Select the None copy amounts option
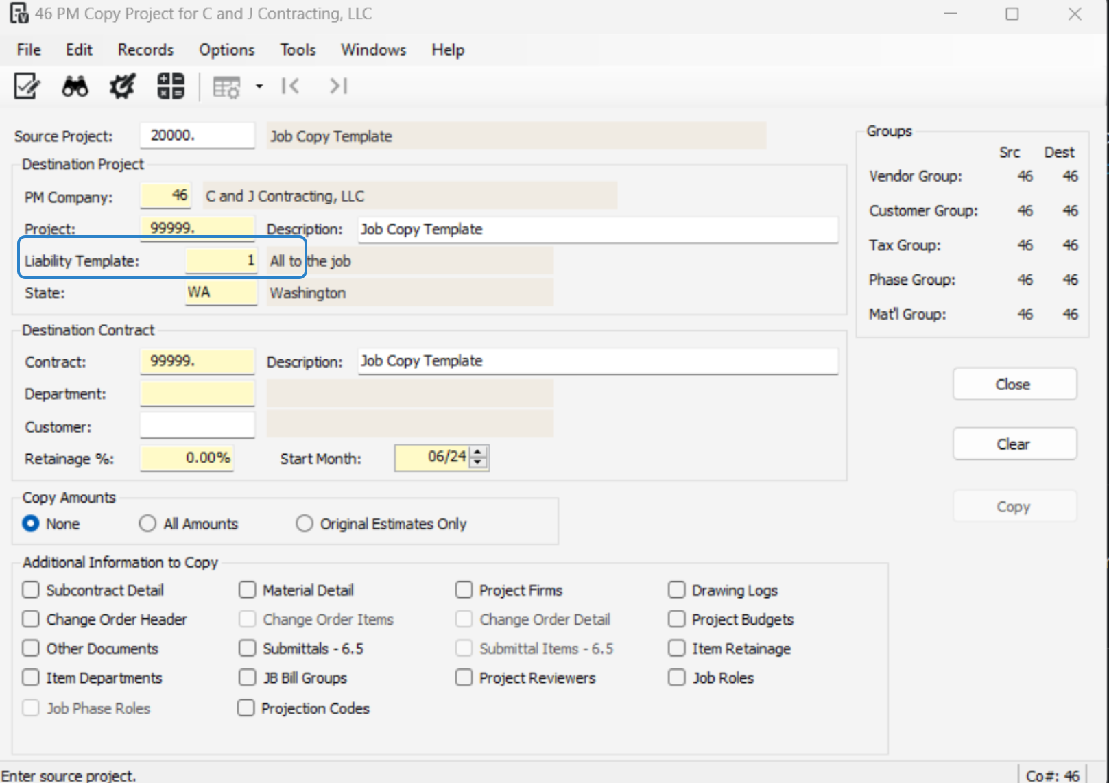The image size is (1109, 783). coord(31,524)
